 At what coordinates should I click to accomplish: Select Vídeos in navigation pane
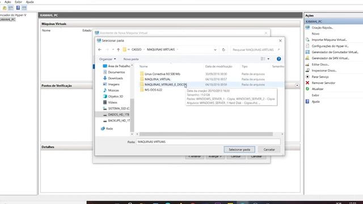point(112,103)
